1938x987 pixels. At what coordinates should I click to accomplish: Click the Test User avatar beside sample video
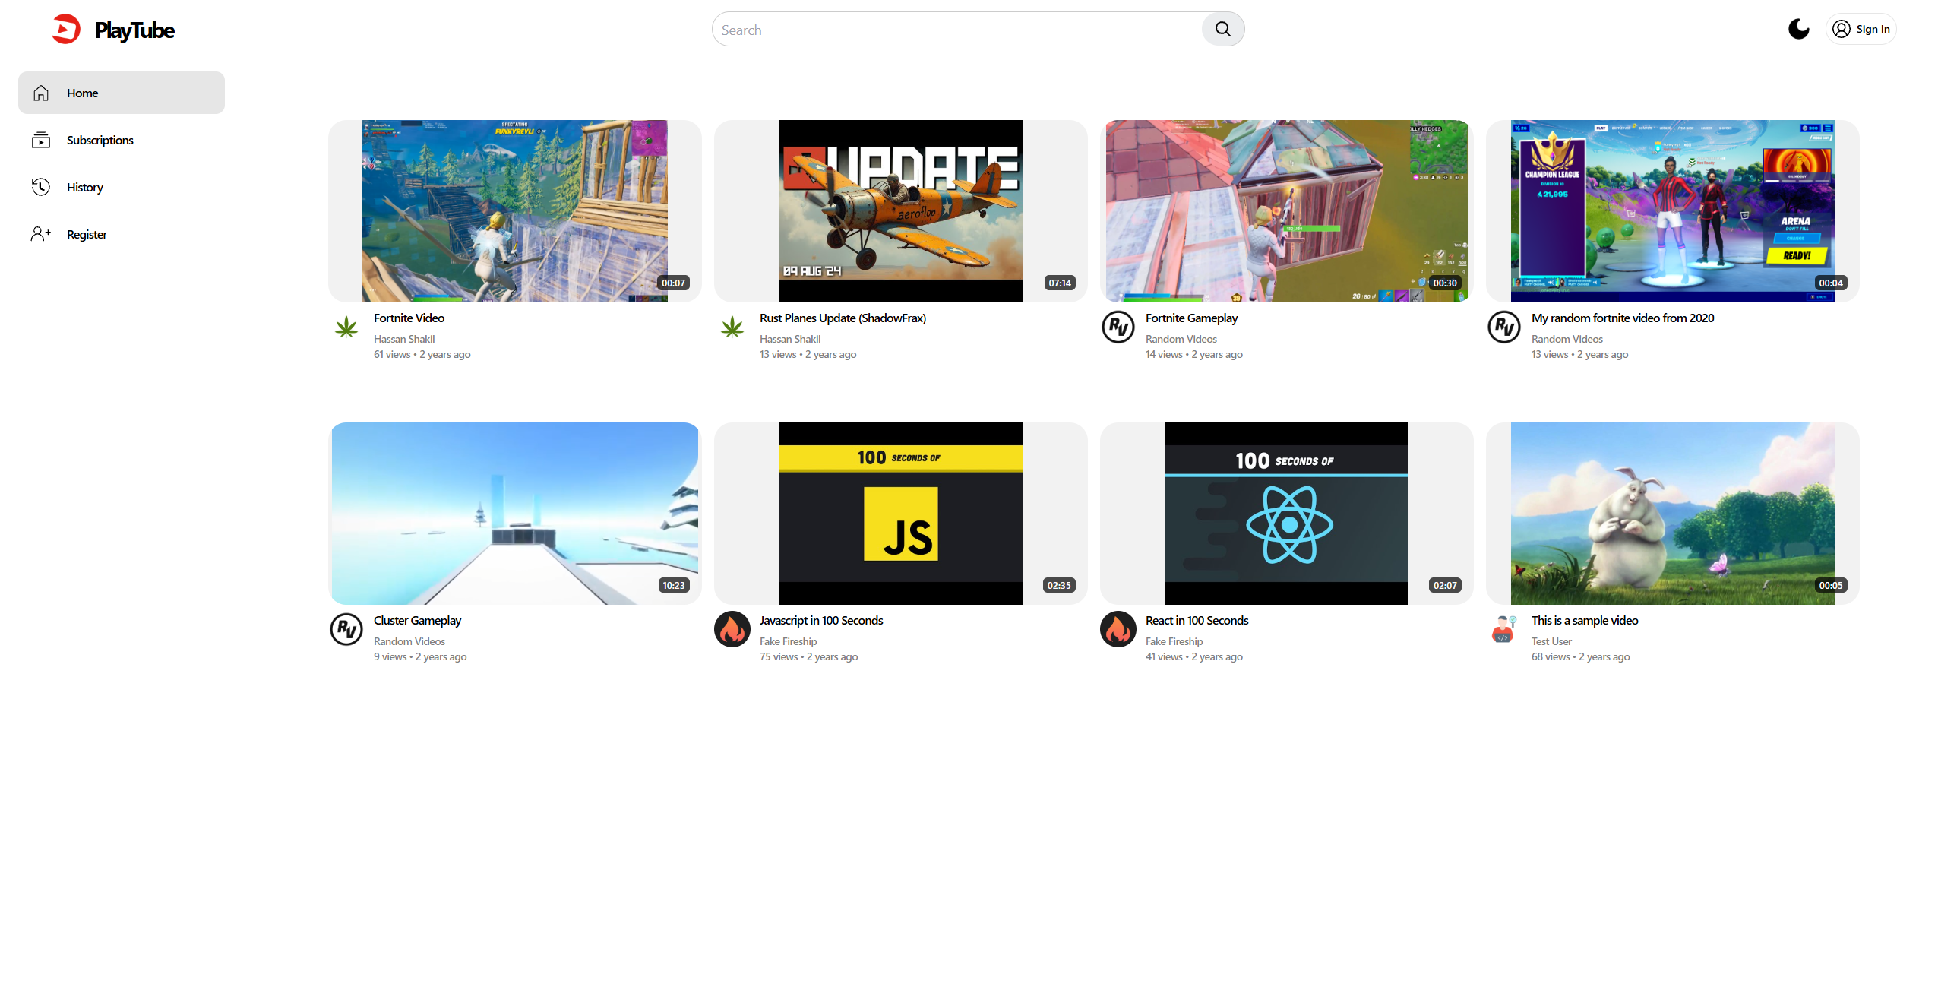coord(1504,629)
